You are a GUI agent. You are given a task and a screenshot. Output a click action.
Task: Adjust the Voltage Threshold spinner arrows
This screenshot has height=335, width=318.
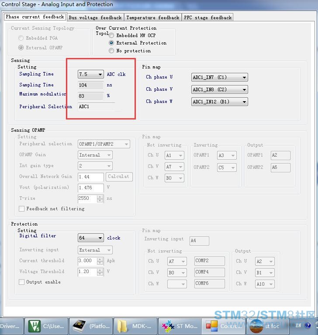click(100, 272)
